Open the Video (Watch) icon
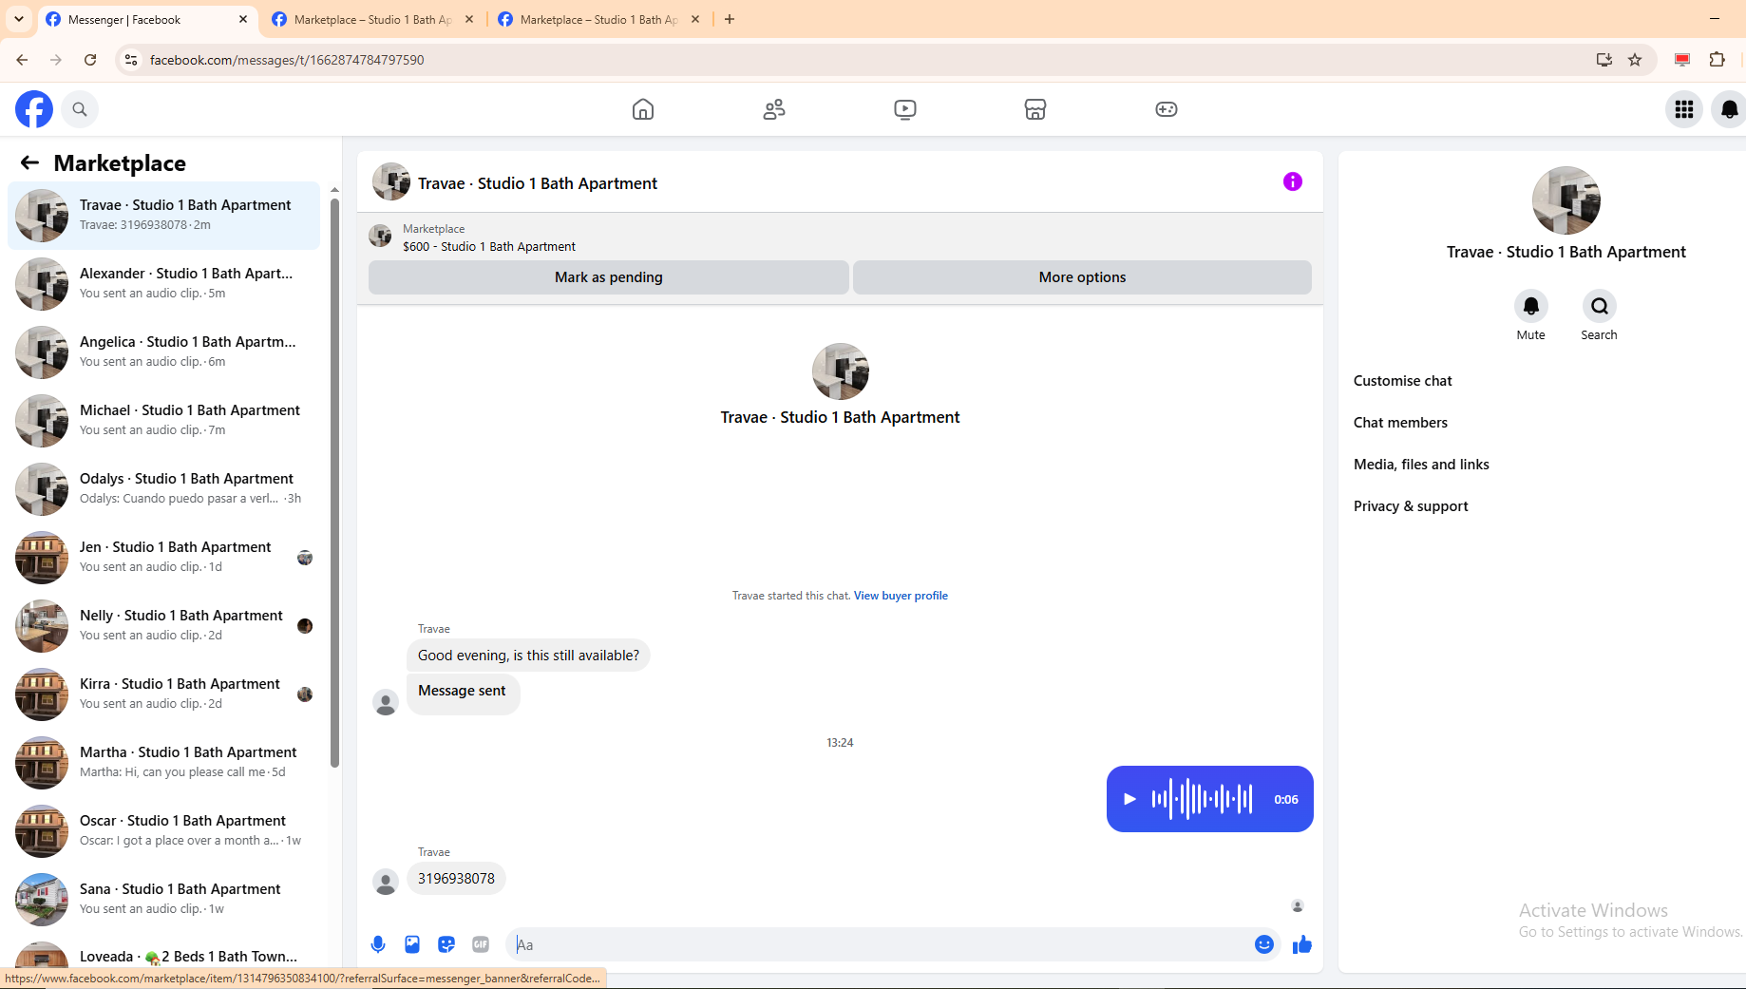The image size is (1746, 989). click(x=905, y=109)
